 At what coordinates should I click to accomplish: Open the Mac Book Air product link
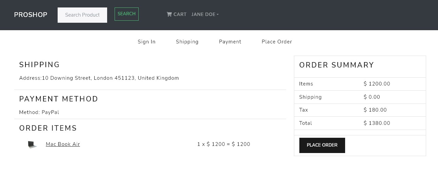[63, 144]
